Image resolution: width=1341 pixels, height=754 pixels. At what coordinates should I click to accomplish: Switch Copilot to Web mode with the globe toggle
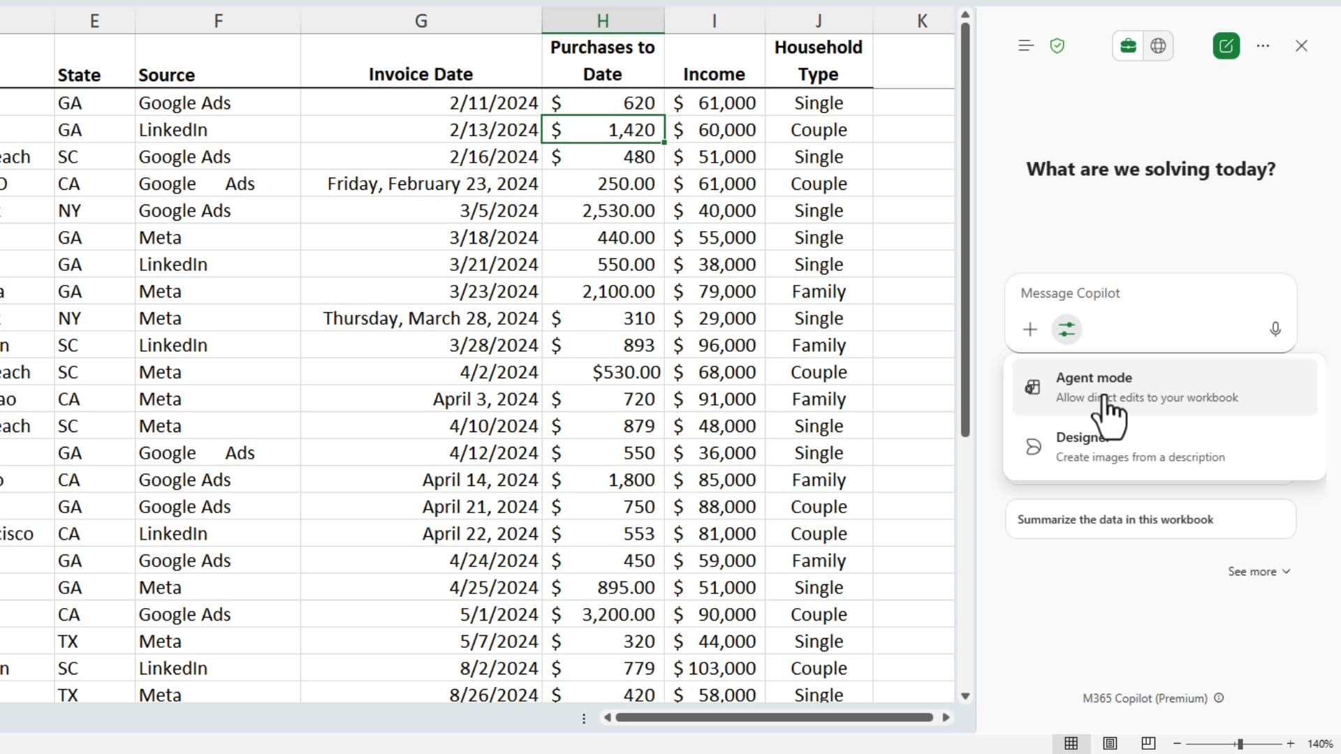pyautogui.click(x=1159, y=45)
